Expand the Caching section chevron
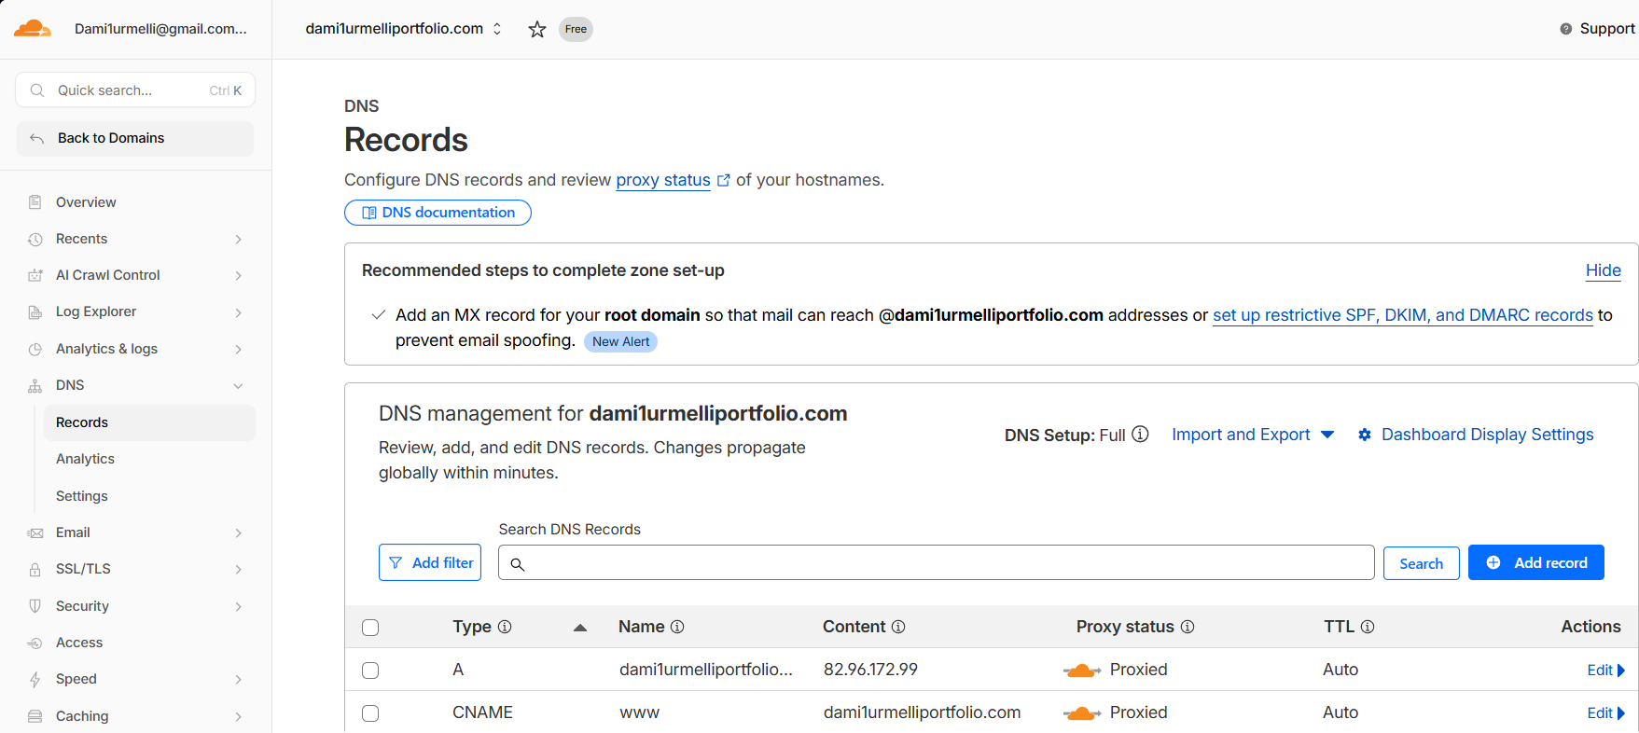 (239, 717)
